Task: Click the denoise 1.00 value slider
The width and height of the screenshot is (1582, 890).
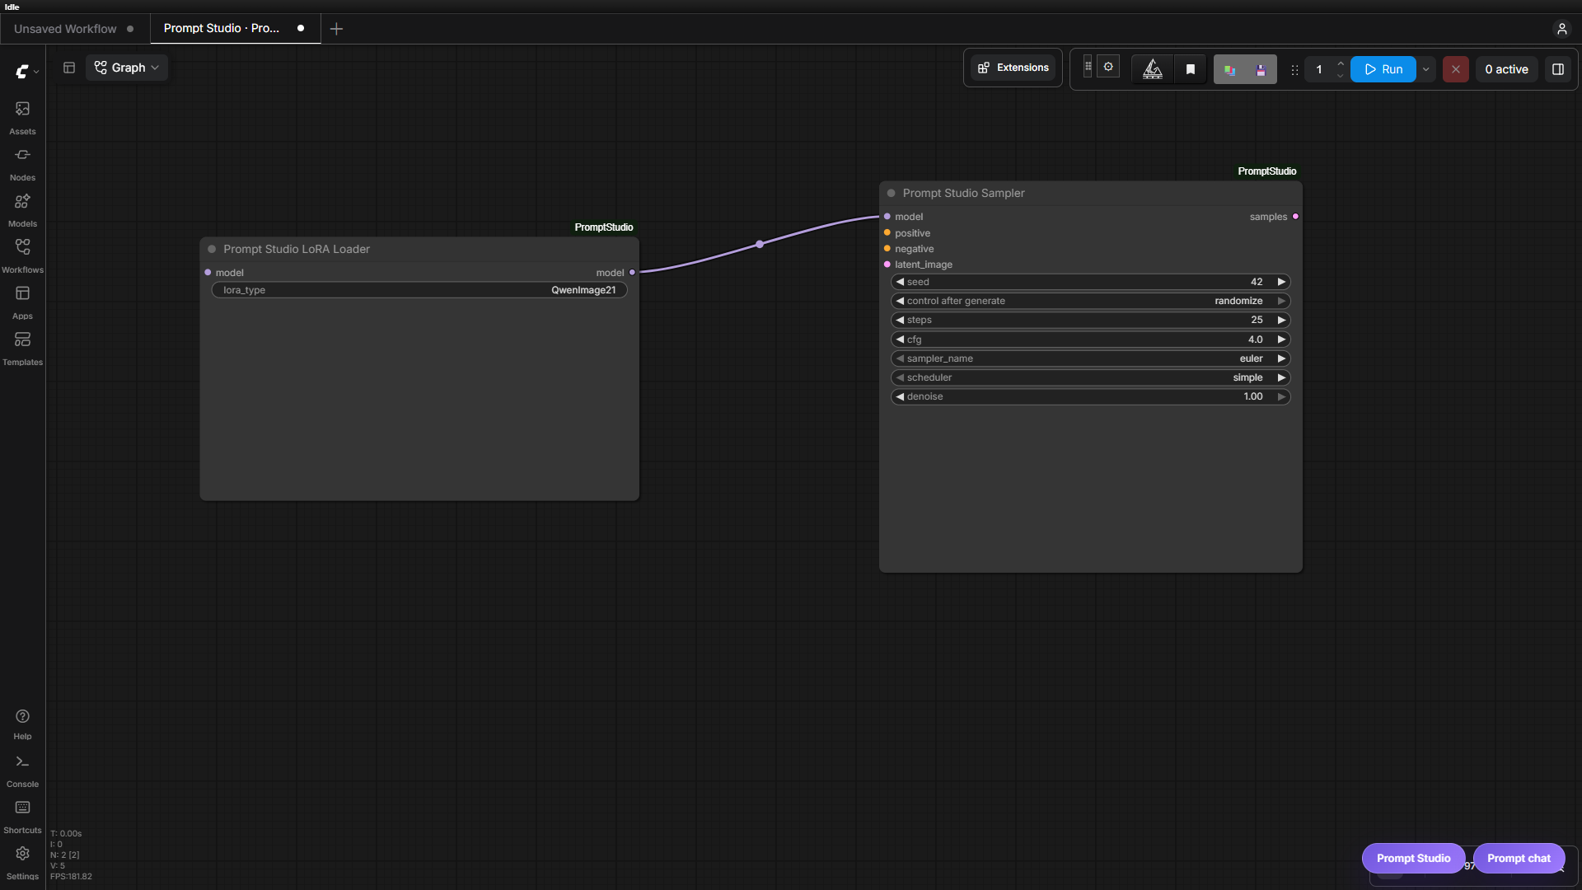Action: coord(1090,396)
